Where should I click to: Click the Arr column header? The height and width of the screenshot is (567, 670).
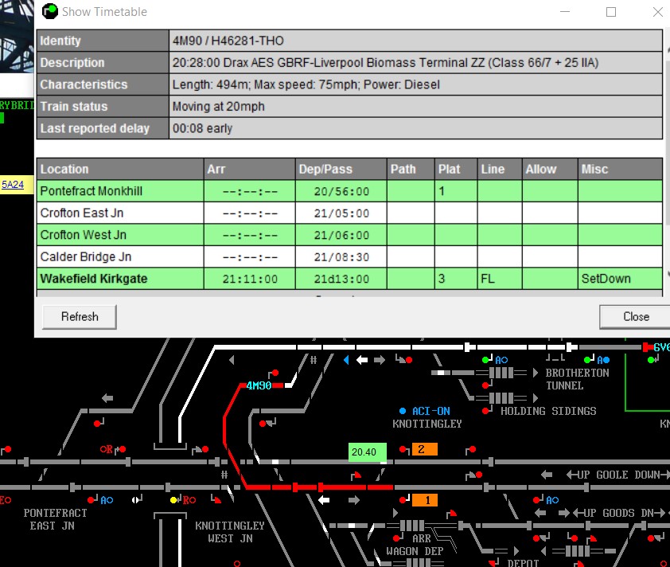pos(250,170)
